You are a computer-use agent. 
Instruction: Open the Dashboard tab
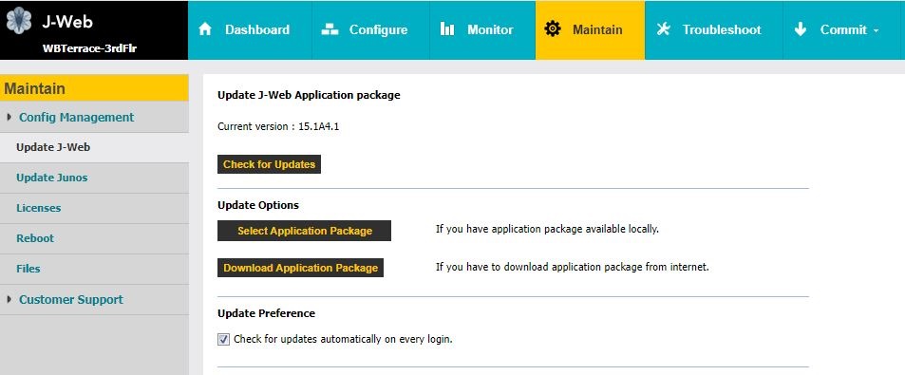click(x=250, y=30)
